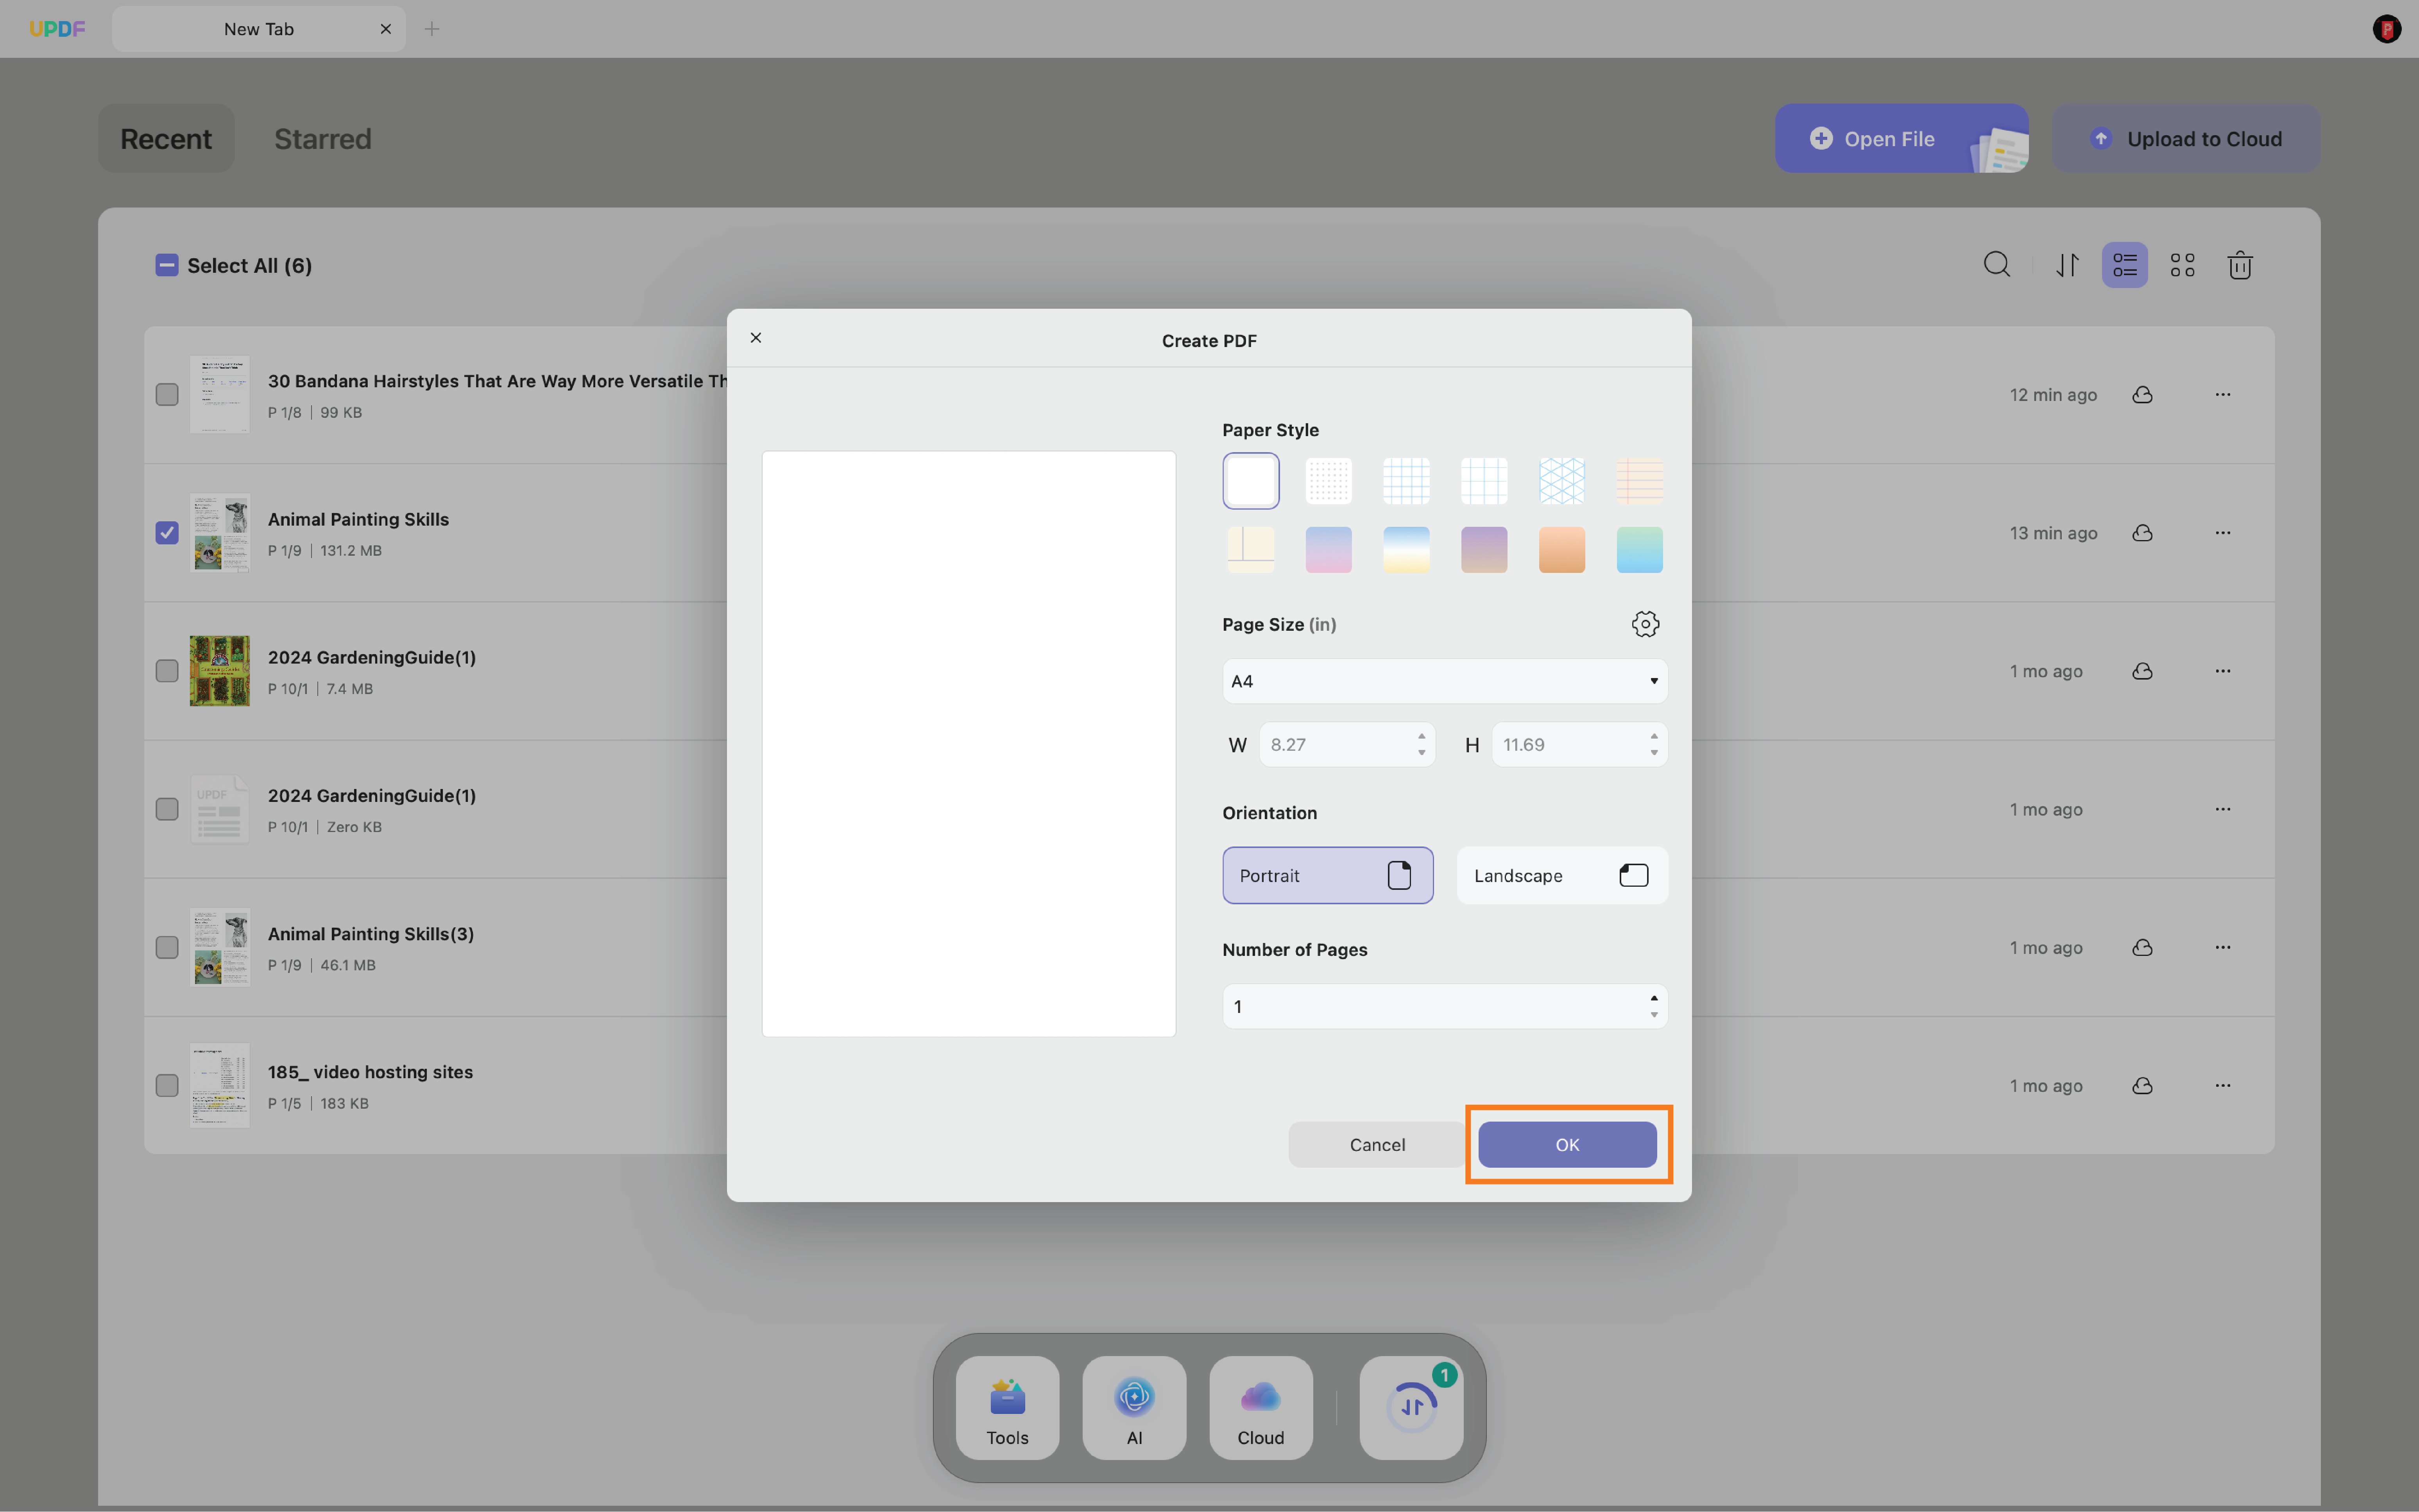The height and width of the screenshot is (1512, 2419).
Task: Toggle the Select All checkbox
Action: 167,265
